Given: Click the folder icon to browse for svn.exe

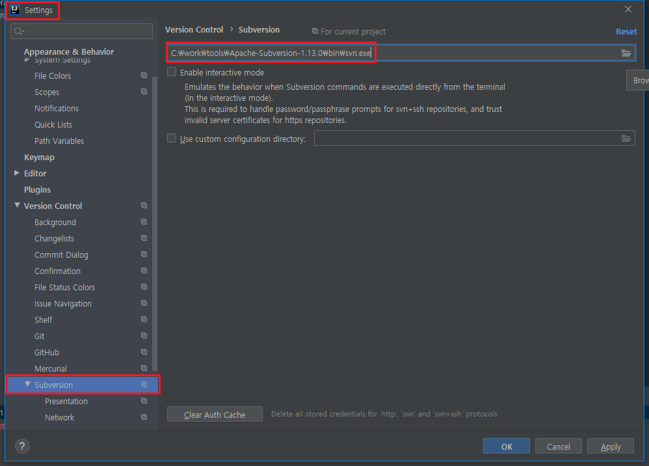Looking at the screenshot, I should click(626, 53).
